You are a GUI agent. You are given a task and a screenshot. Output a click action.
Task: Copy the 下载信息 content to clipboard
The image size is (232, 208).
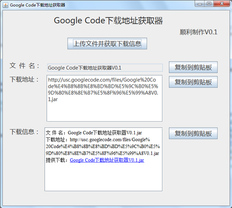pos(193,133)
